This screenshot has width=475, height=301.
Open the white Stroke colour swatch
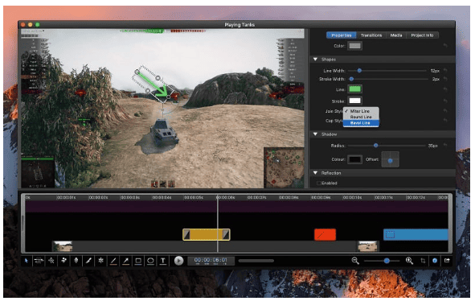point(354,101)
